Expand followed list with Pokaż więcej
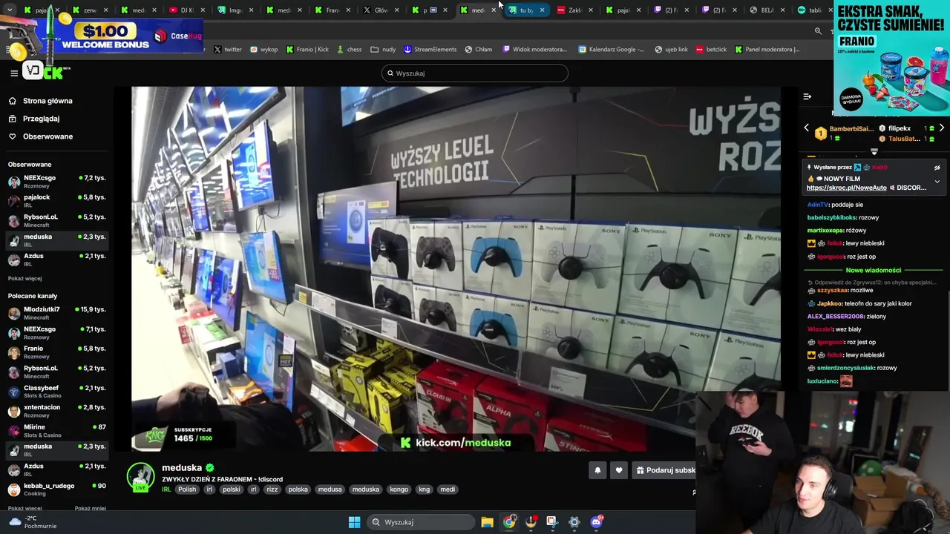The image size is (950, 534). pyautogui.click(x=24, y=279)
